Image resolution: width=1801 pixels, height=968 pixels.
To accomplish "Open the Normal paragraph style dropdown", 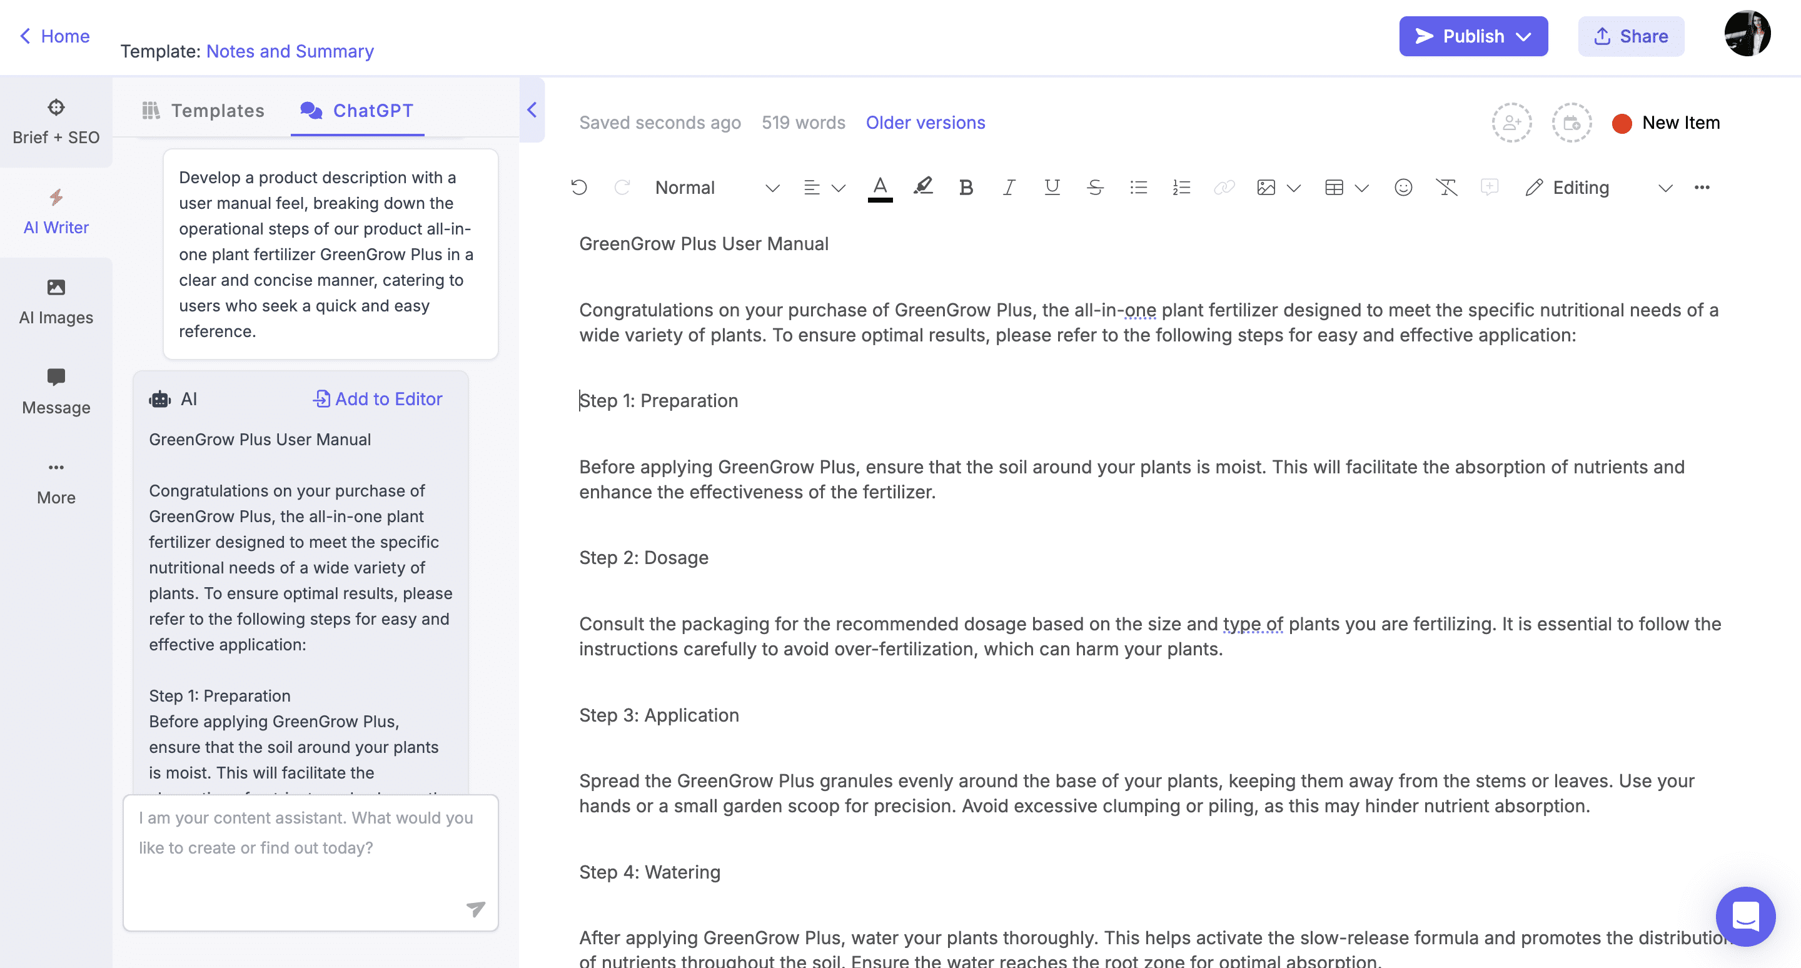I will click(717, 188).
